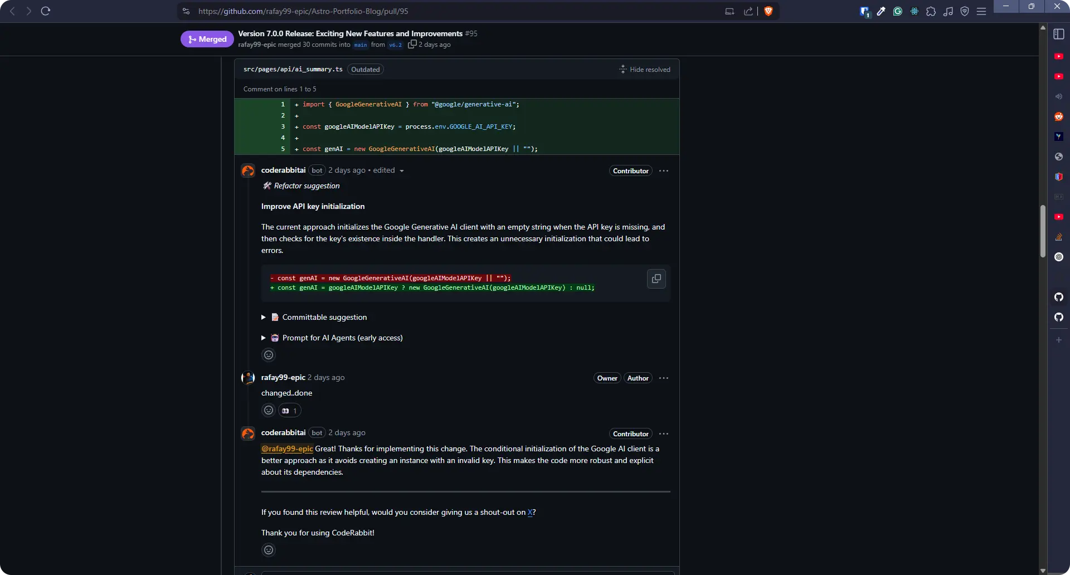Reload the GitHub pull request page

pos(46,11)
